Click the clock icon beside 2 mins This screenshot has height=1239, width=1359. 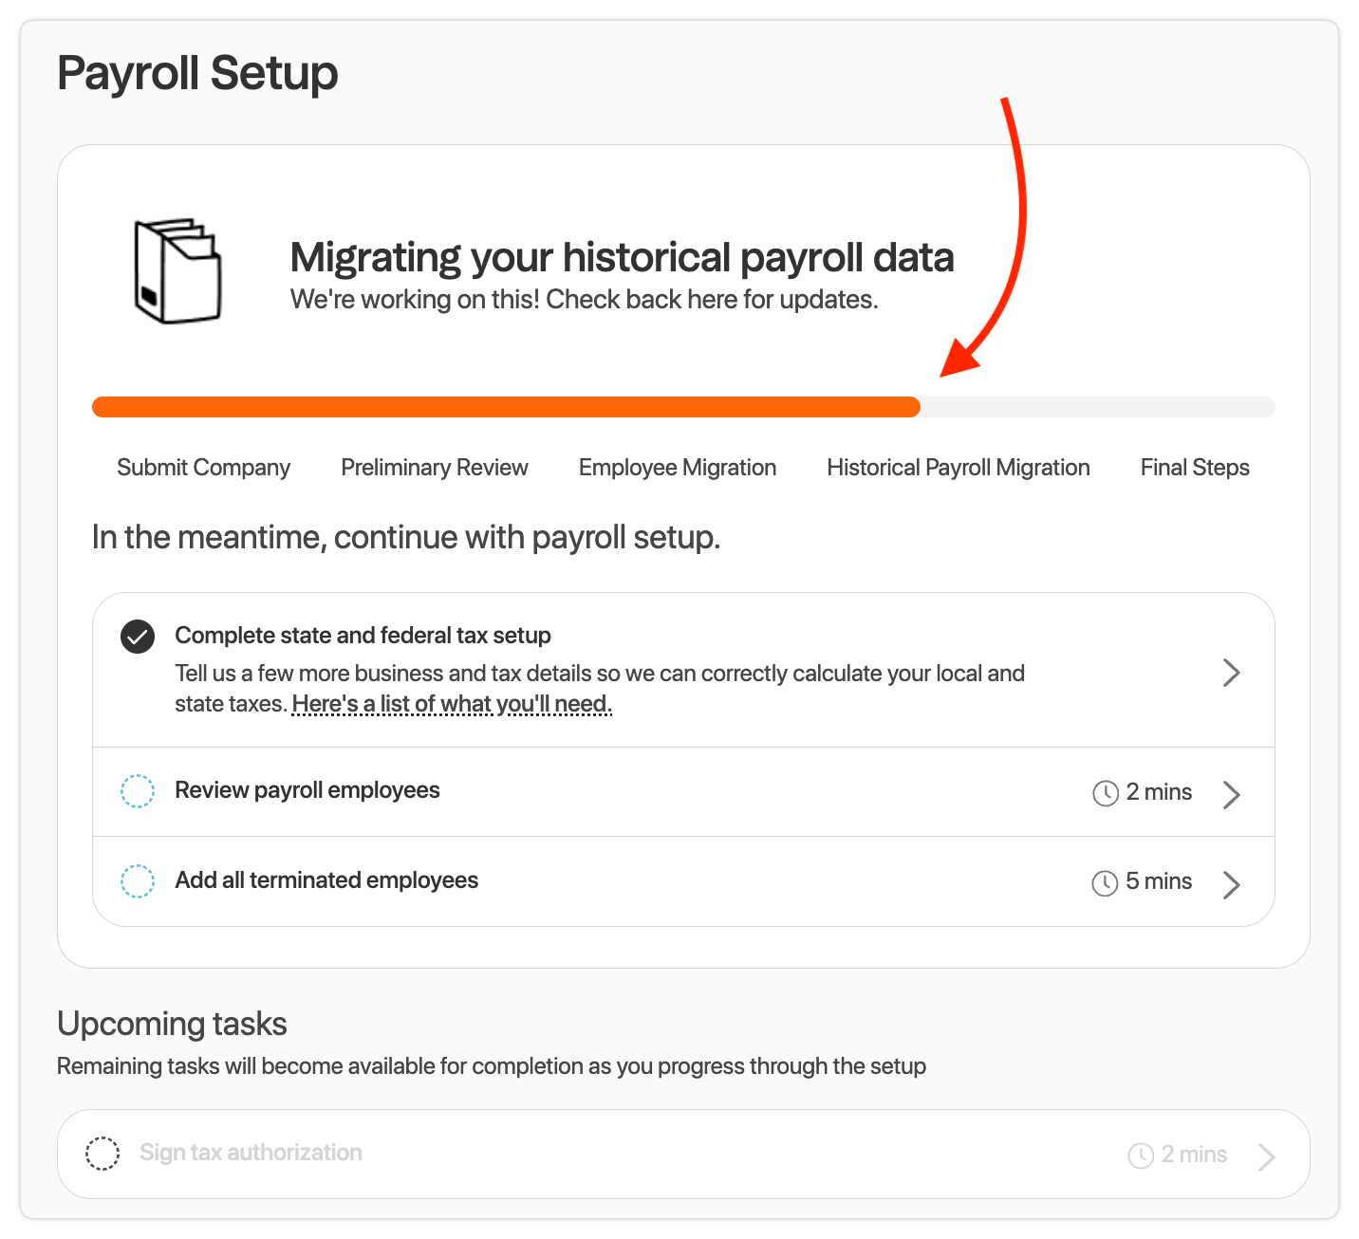(x=1106, y=793)
